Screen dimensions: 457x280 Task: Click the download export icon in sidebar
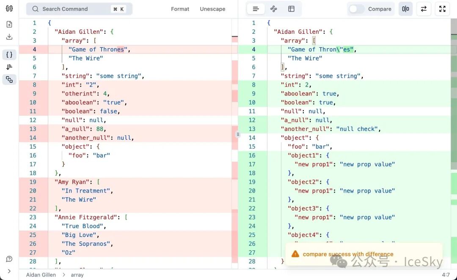click(9, 37)
